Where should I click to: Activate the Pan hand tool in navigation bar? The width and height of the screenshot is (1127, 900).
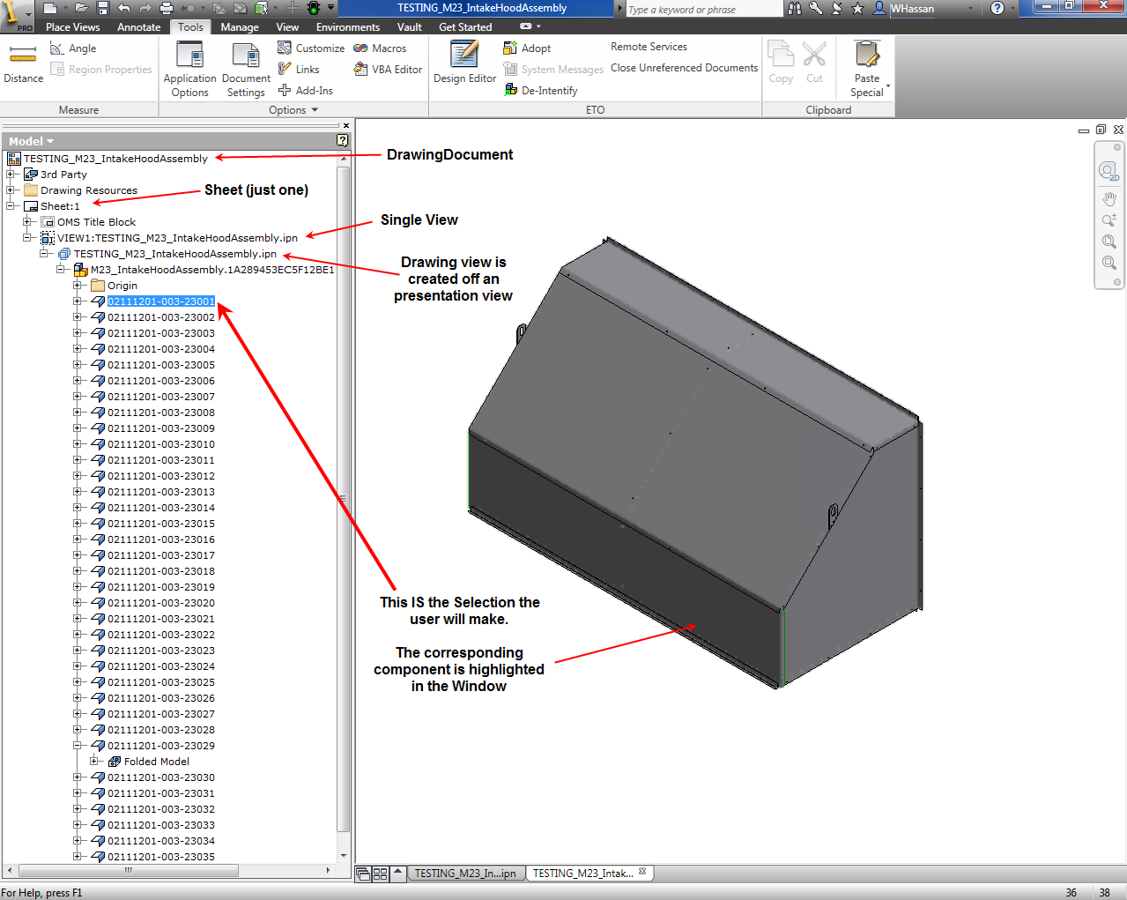coord(1109,198)
